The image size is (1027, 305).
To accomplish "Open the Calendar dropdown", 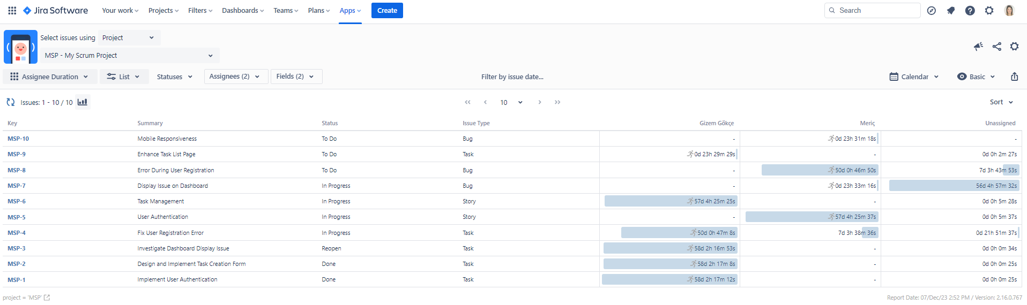I will pos(914,77).
